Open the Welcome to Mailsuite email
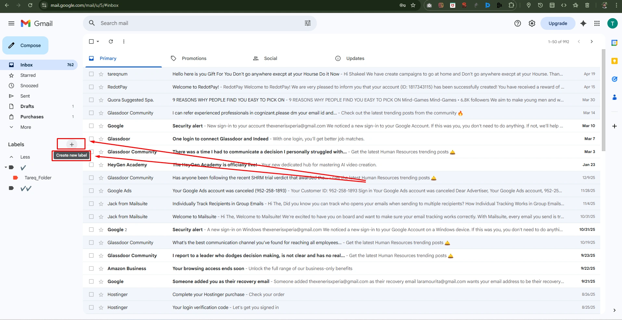 pos(341,217)
